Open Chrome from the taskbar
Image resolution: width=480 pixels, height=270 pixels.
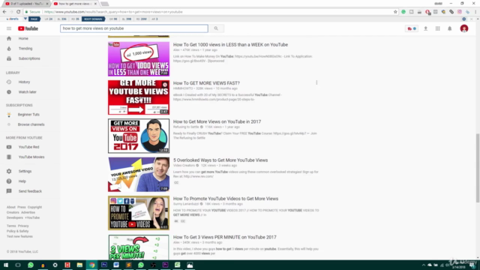coord(91,265)
